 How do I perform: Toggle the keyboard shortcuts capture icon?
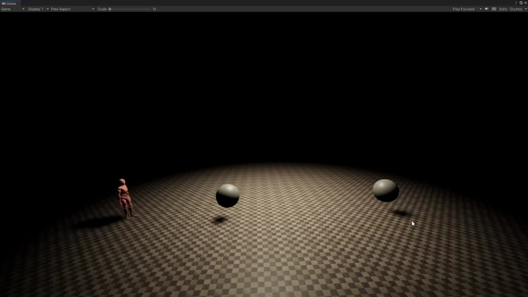point(494,9)
